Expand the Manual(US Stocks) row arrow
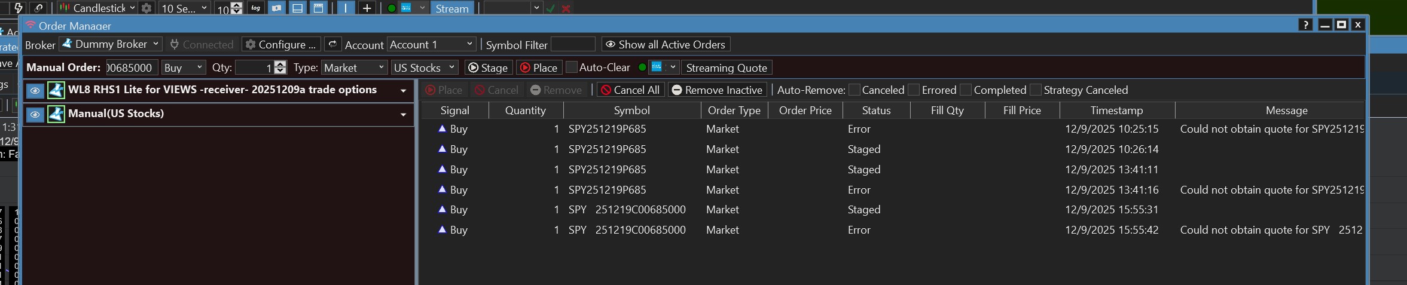 tap(403, 114)
